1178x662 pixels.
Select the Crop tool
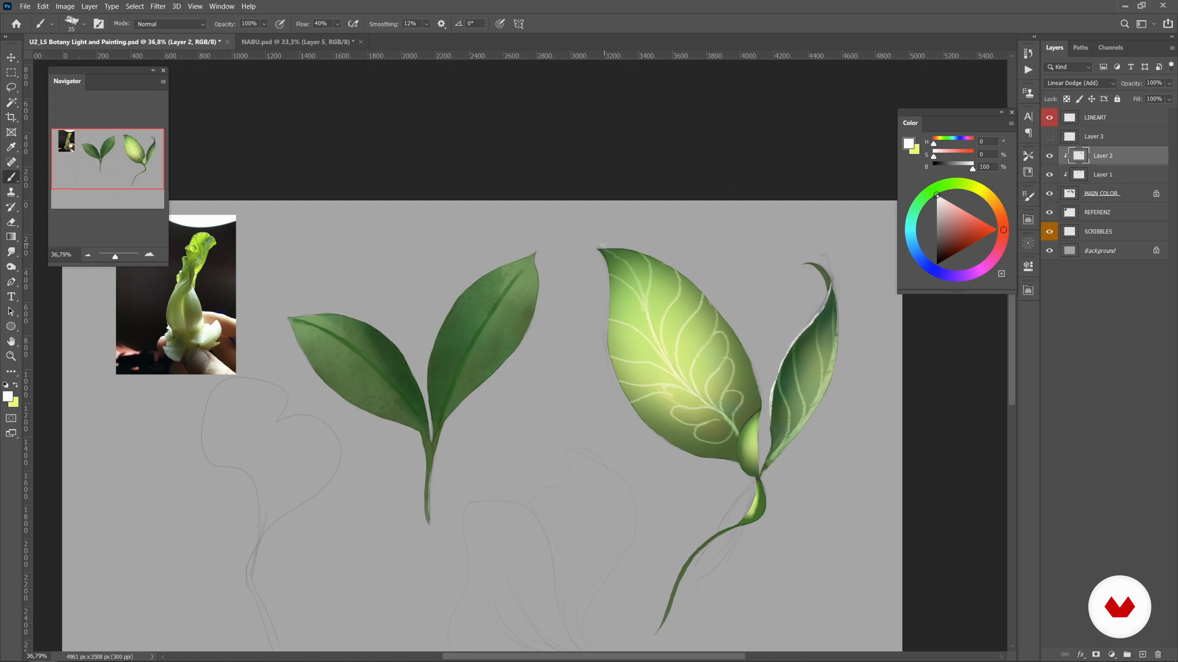(x=11, y=117)
